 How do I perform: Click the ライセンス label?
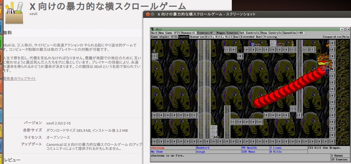tap(33, 137)
